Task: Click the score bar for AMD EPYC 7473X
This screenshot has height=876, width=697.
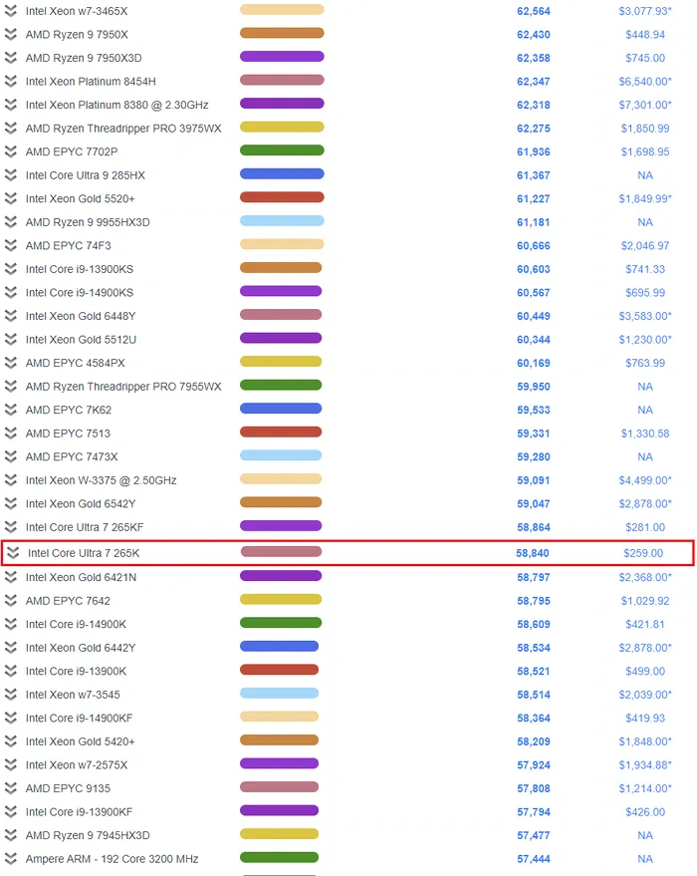Action: pos(281,455)
